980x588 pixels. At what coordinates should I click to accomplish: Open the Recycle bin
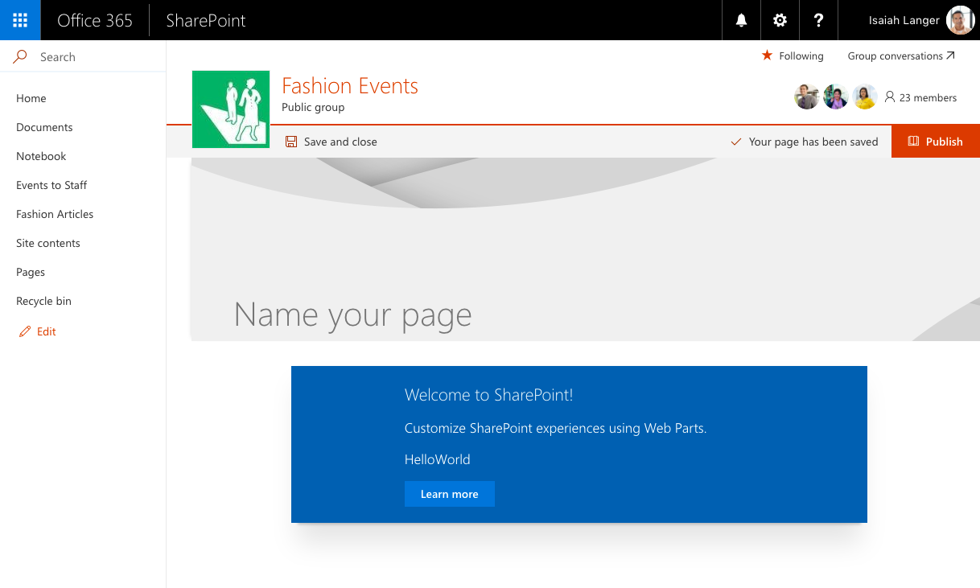point(43,300)
